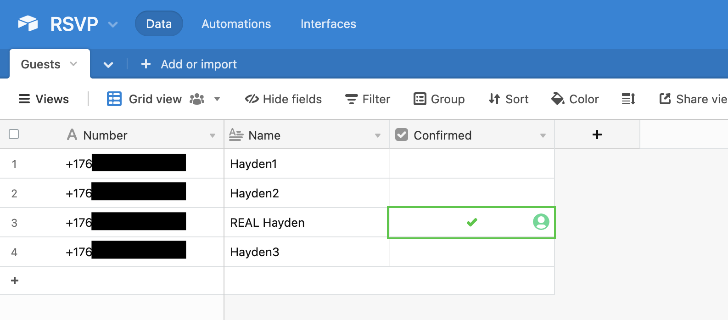Click the Hide fields icon
This screenshot has width=728, height=320.
coord(252,99)
